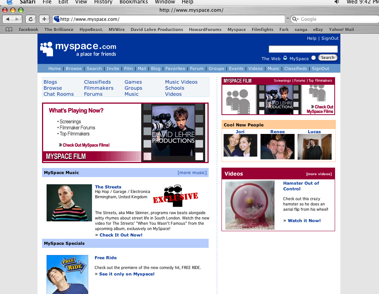Open the Music Videos link

(x=181, y=82)
